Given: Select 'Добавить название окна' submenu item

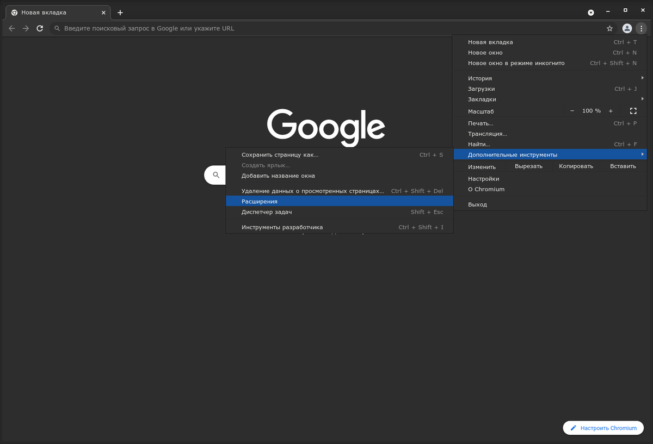Looking at the screenshot, I should [340, 176].
